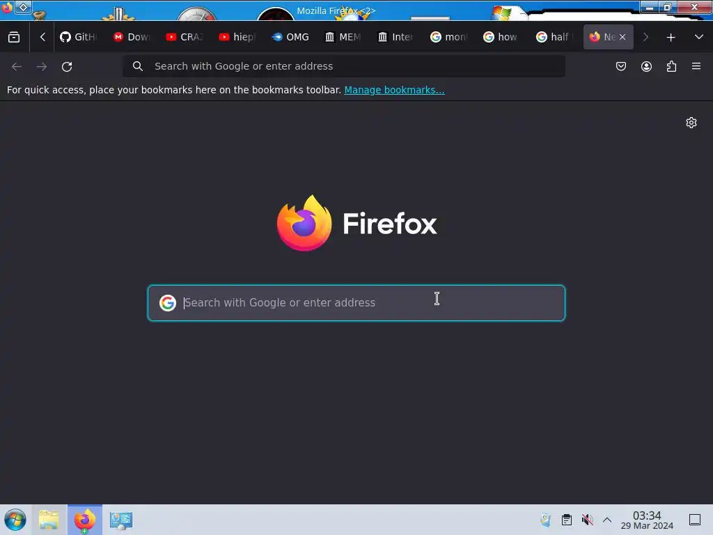713x535 pixels.
Task: Open the Windows Start orb
Action: coord(15,520)
